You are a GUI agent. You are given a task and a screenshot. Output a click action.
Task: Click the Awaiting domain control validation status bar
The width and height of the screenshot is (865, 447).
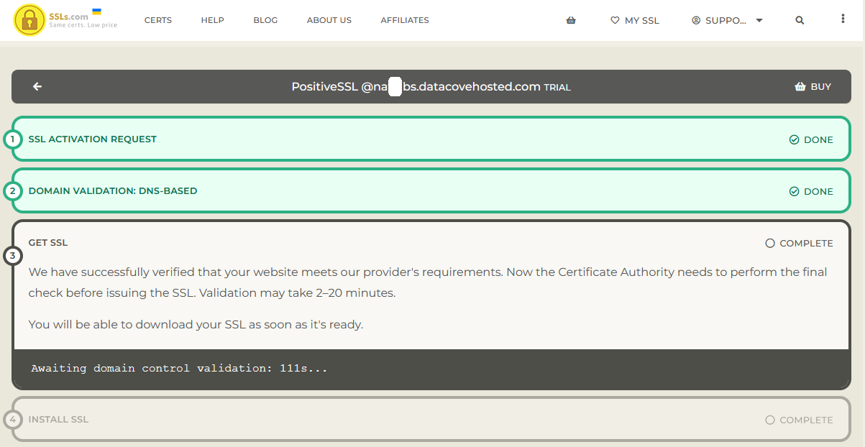(180, 369)
